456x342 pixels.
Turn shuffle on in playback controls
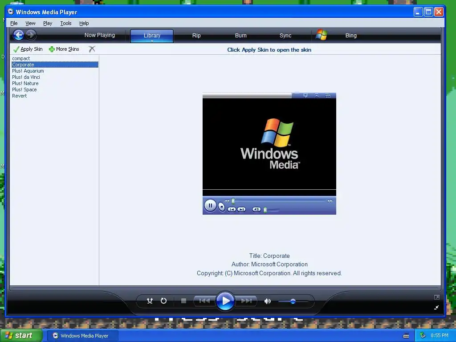click(x=150, y=301)
